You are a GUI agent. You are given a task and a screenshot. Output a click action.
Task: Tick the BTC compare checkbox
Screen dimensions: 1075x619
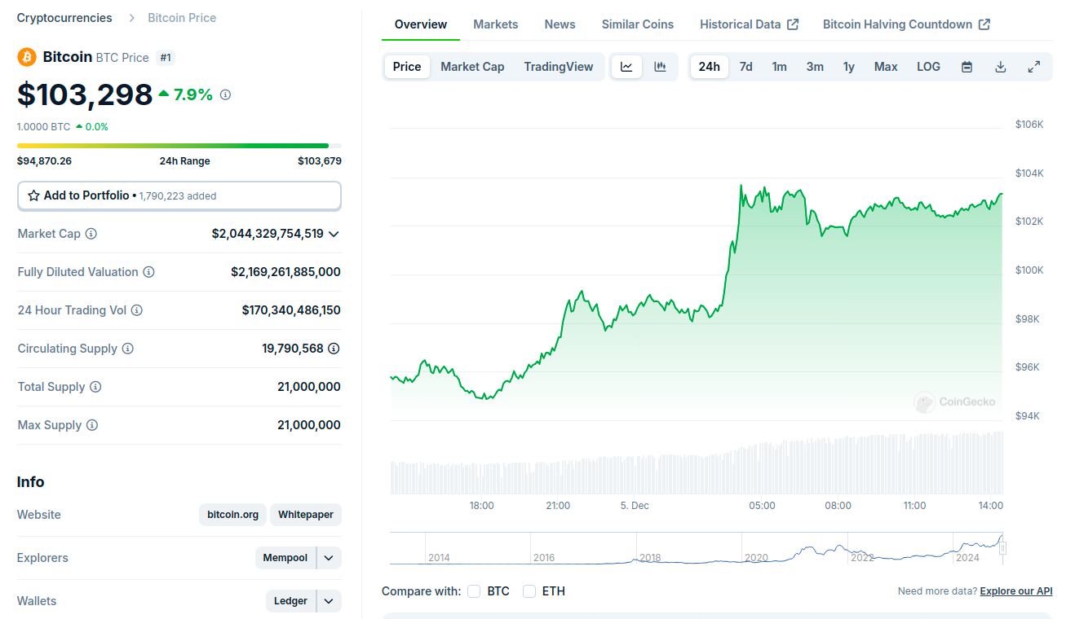coord(474,591)
